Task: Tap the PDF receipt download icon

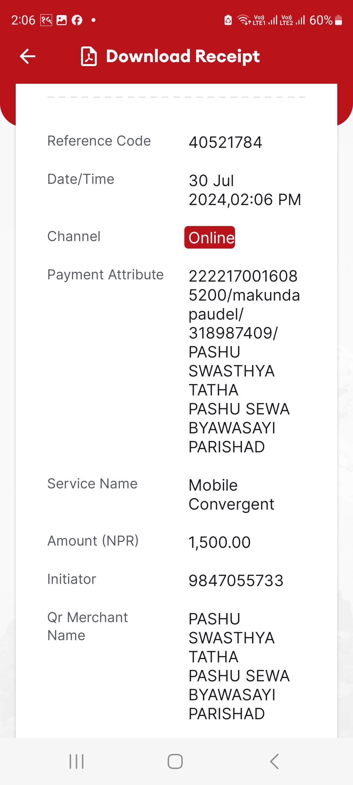Action: pyautogui.click(x=89, y=56)
